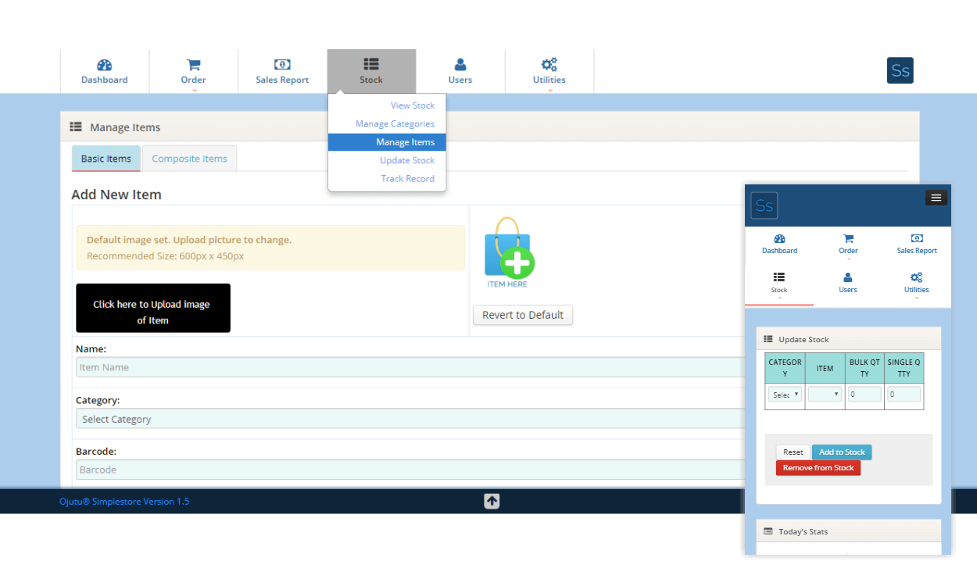Click the Order cart icon in main navbar
The width and height of the screenshot is (977, 586).
(193, 65)
